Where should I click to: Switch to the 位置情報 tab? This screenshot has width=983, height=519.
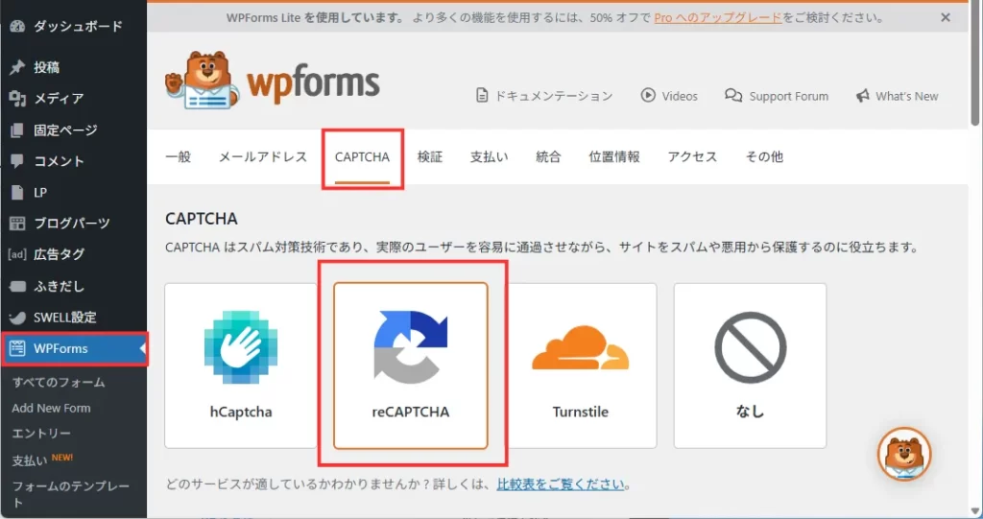pyautogui.click(x=614, y=156)
